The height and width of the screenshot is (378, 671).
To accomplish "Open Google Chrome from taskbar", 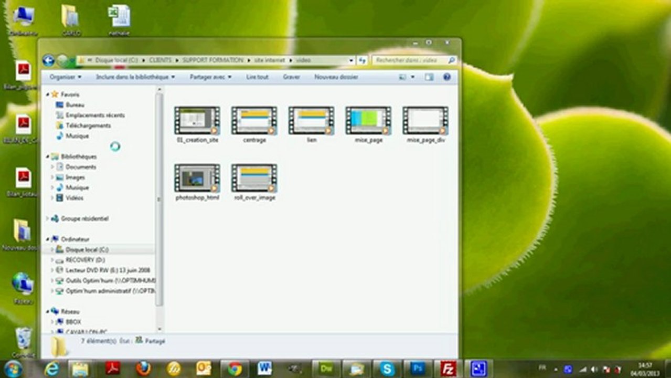I will tap(235, 369).
